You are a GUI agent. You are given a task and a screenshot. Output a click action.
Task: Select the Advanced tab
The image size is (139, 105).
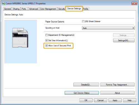33,9
